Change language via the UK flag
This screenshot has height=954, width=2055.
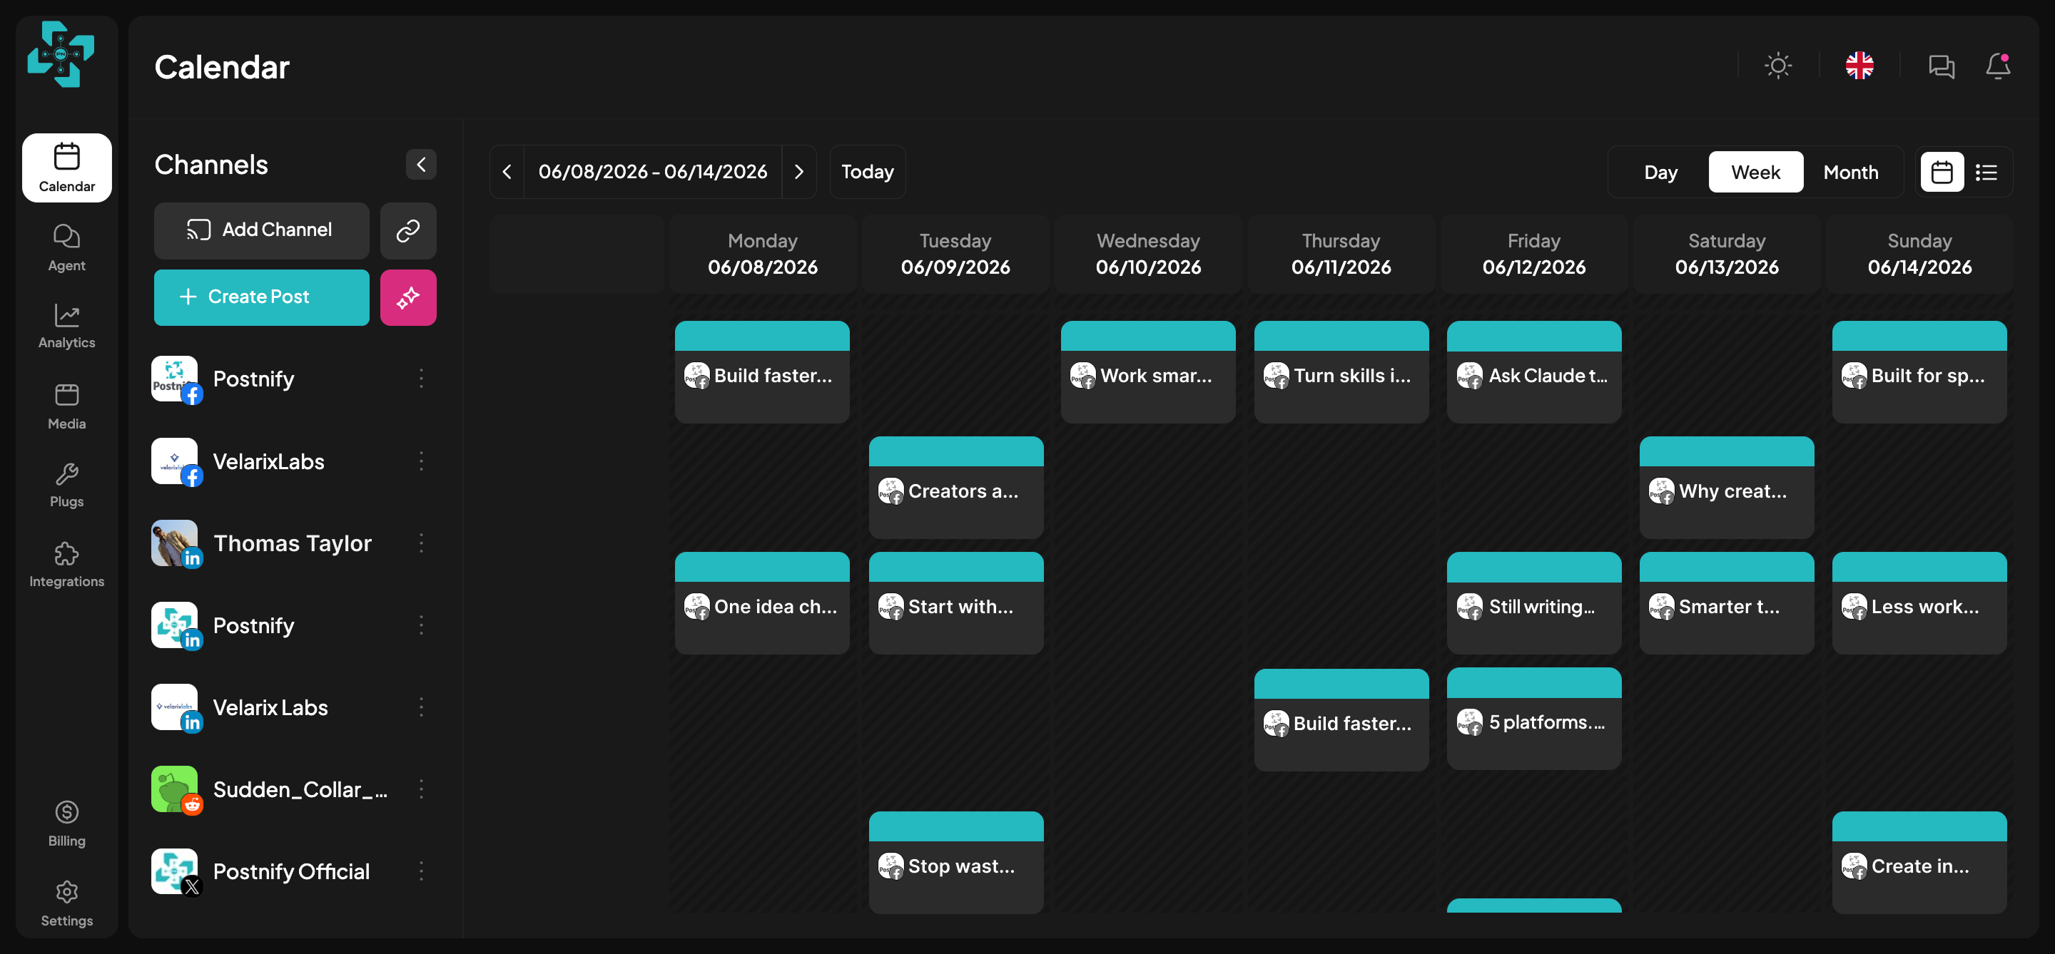[x=1859, y=66]
